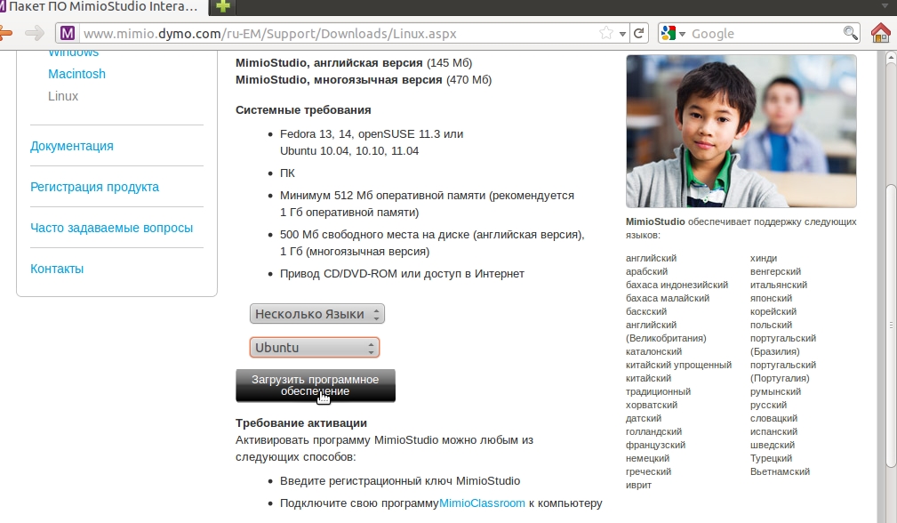
Task: Click бахаса индонезийский in the list
Action: click(x=677, y=285)
